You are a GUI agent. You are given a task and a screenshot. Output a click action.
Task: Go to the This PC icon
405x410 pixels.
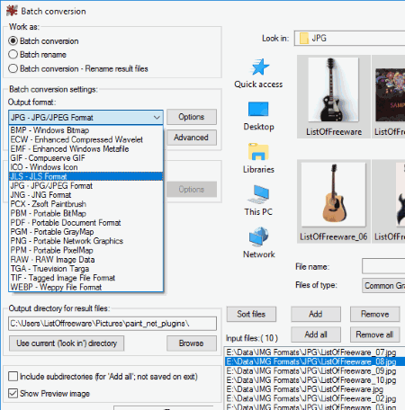click(x=258, y=194)
